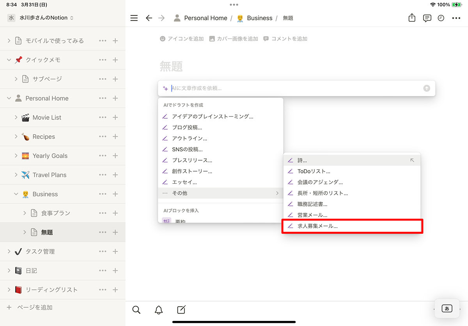Choose 営業メール from the submenu
468x326 pixels.
(352, 215)
